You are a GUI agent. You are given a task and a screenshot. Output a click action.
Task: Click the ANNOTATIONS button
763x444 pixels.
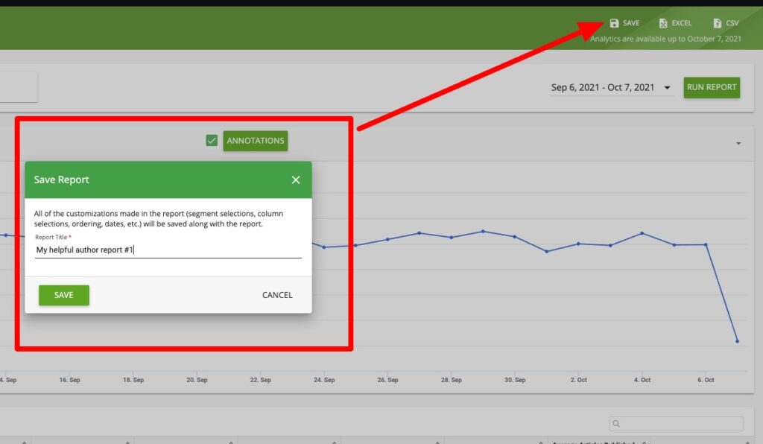coord(256,141)
